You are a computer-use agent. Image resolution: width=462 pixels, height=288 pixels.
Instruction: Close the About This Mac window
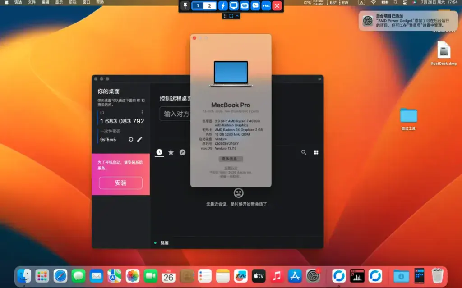click(x=194, y=38)
